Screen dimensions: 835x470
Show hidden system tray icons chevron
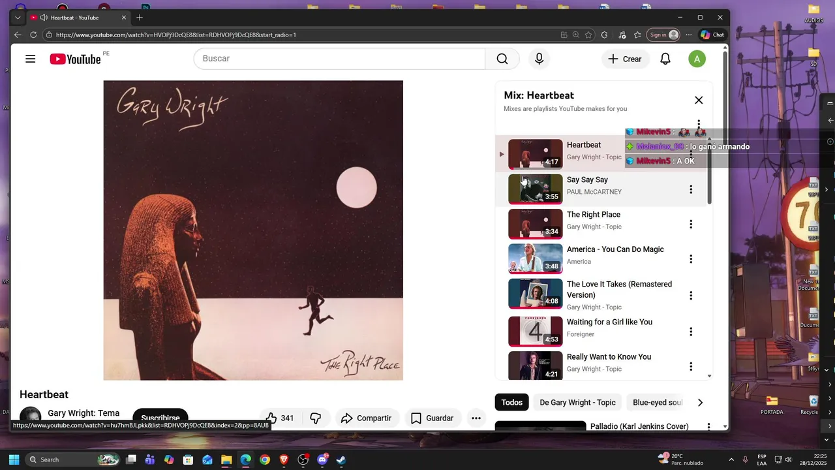coord(731,460)
